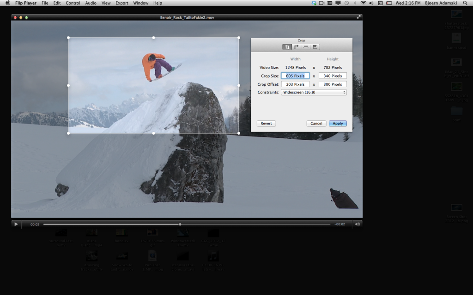Click the Apply button in the Crop panel
This screenshot has width=473, height=295.
(x=338, y=123)
